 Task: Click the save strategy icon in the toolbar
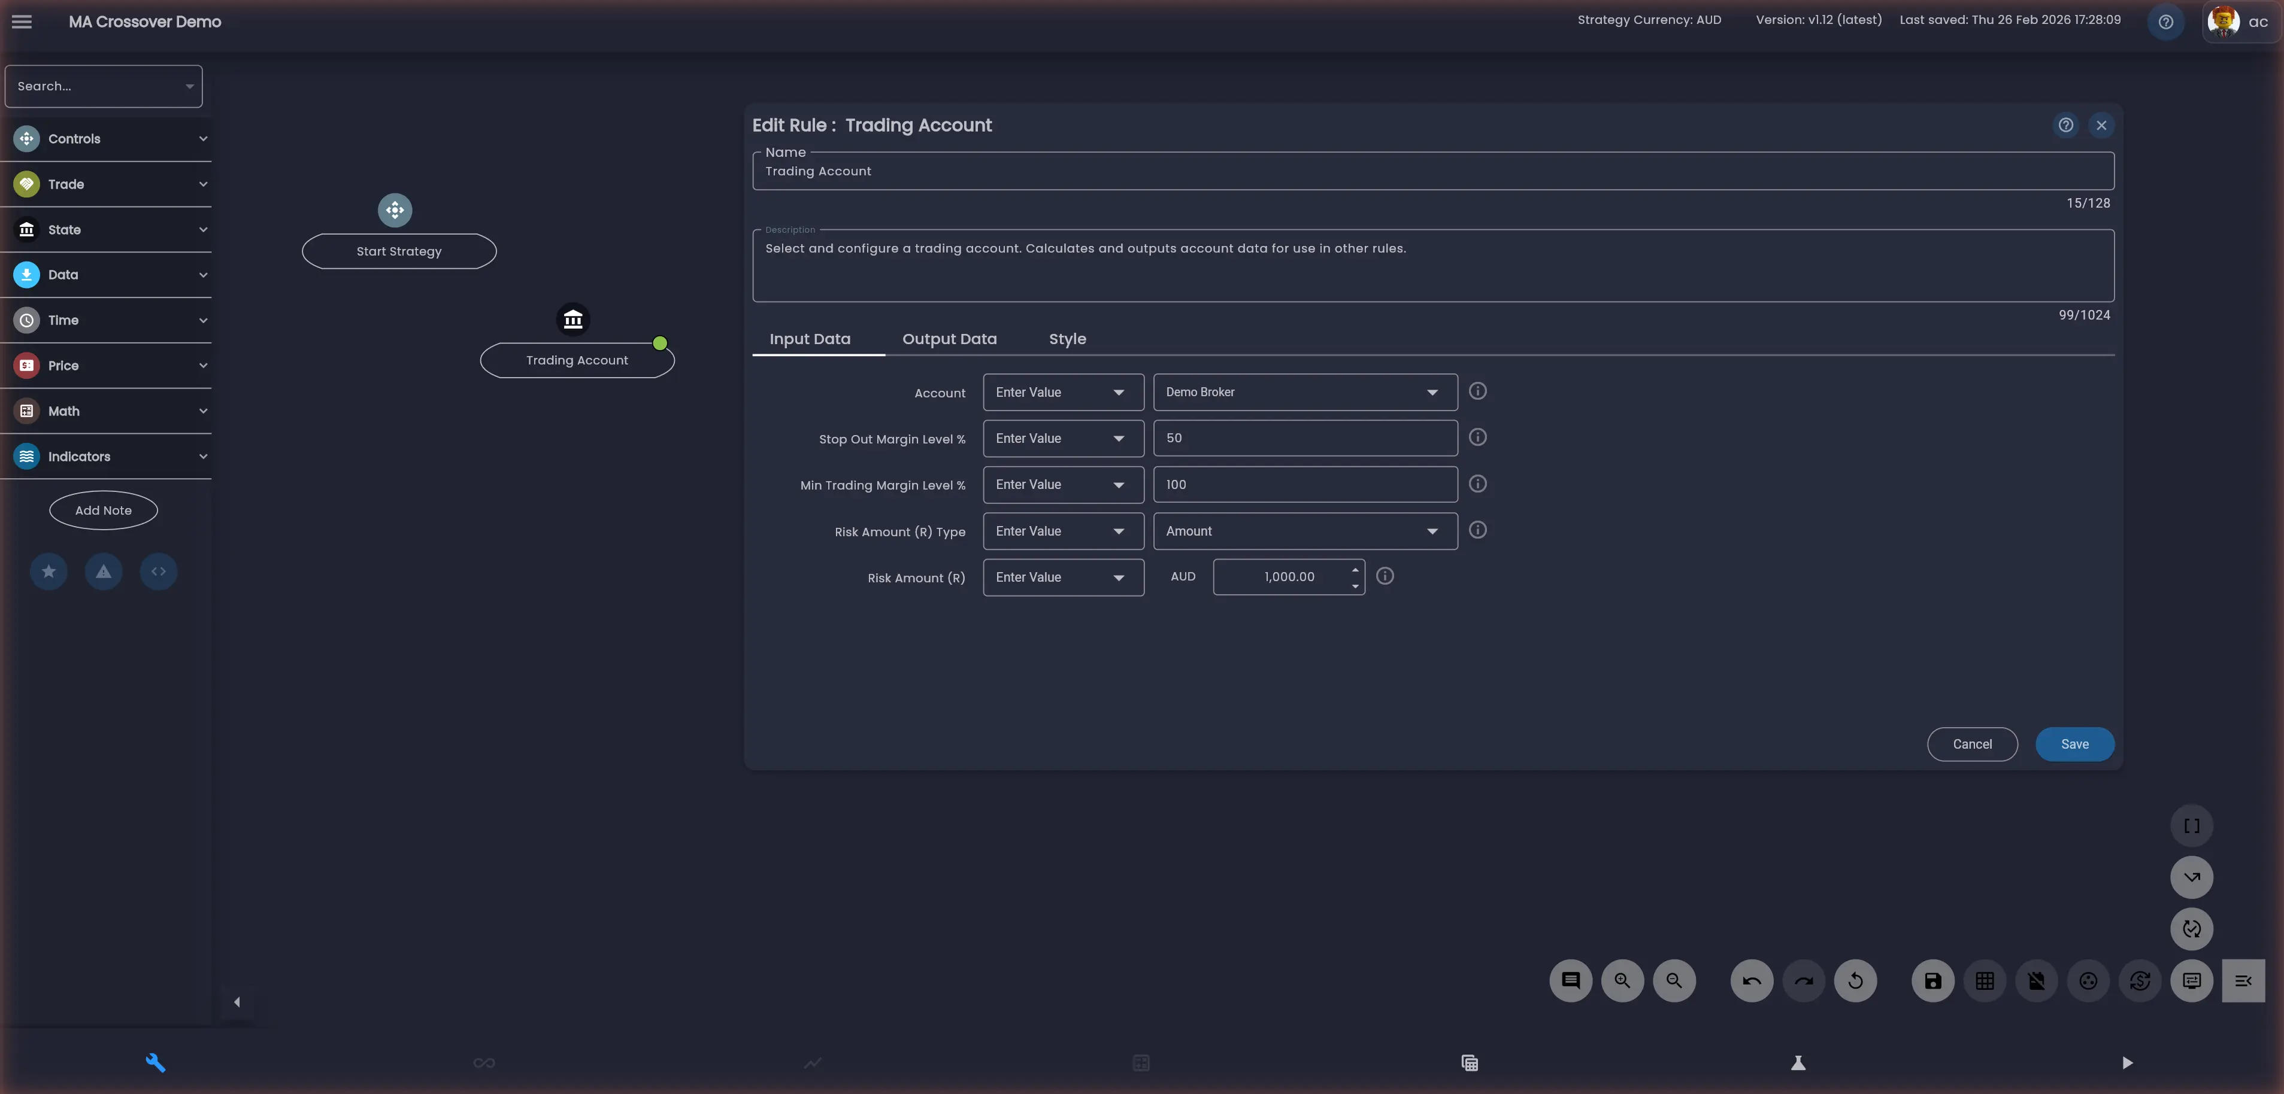[1933, 981]
